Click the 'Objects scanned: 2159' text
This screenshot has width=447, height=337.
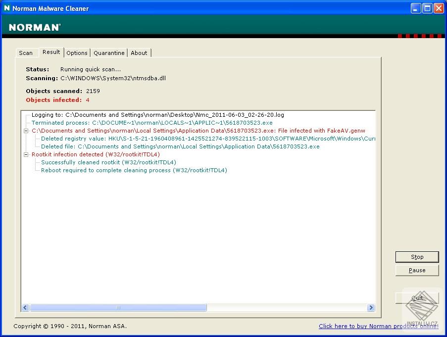tap(63, 91)
